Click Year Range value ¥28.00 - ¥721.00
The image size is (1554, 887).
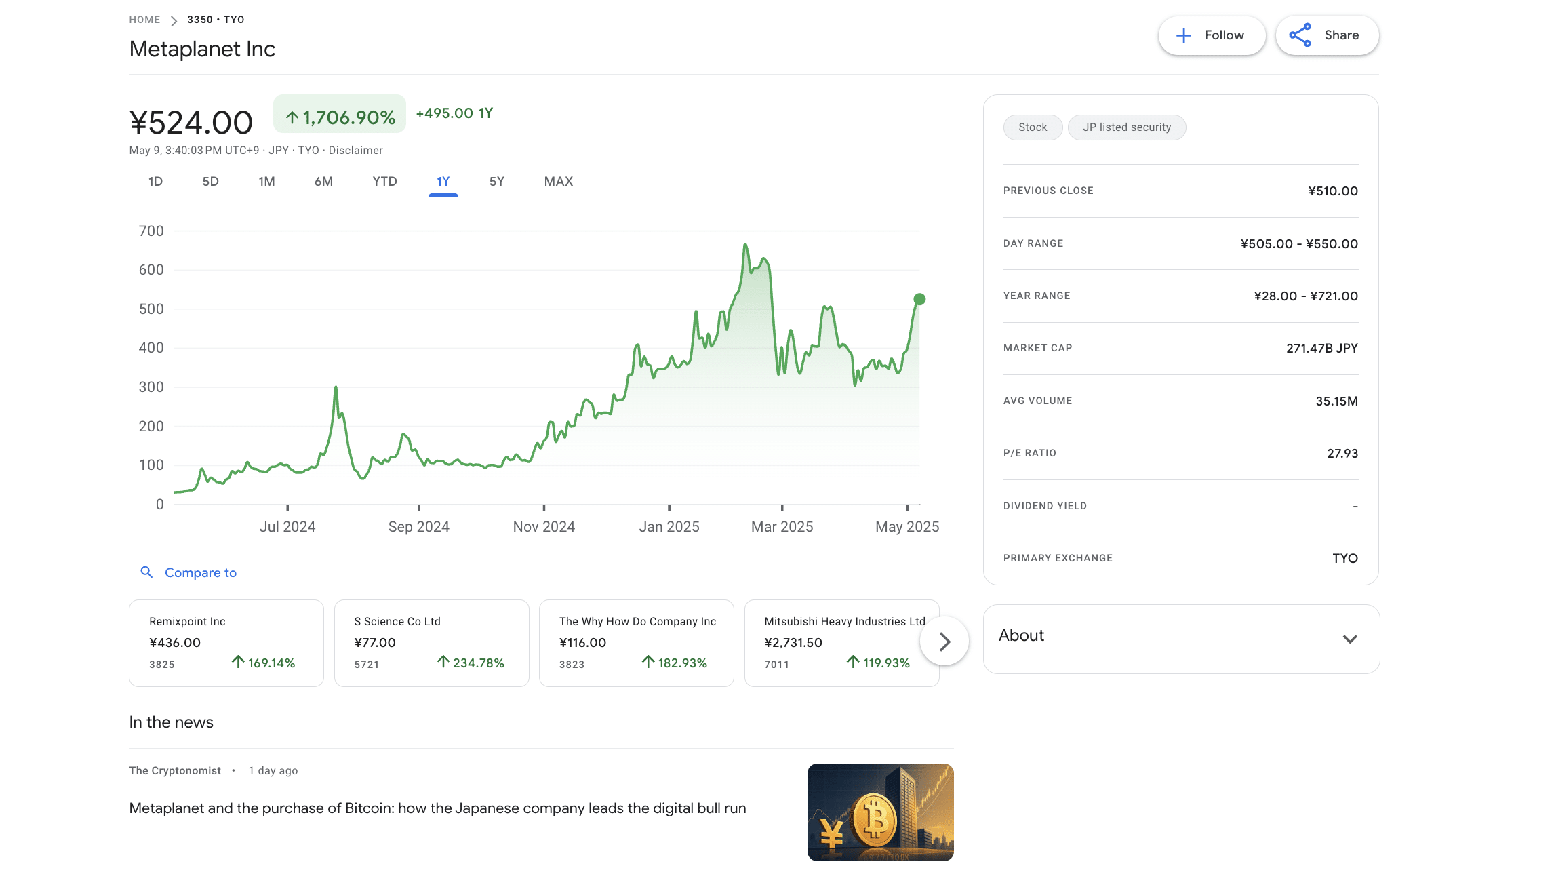[1306, 296]
